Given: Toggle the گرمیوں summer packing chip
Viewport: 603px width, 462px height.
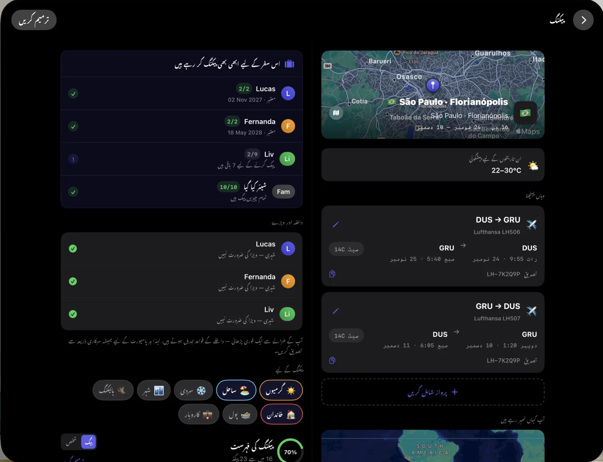Looking at the screenshot, I should [281, 390].
